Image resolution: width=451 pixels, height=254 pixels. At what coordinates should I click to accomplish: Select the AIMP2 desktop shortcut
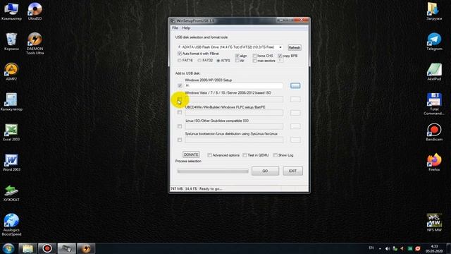pos(11,72)
